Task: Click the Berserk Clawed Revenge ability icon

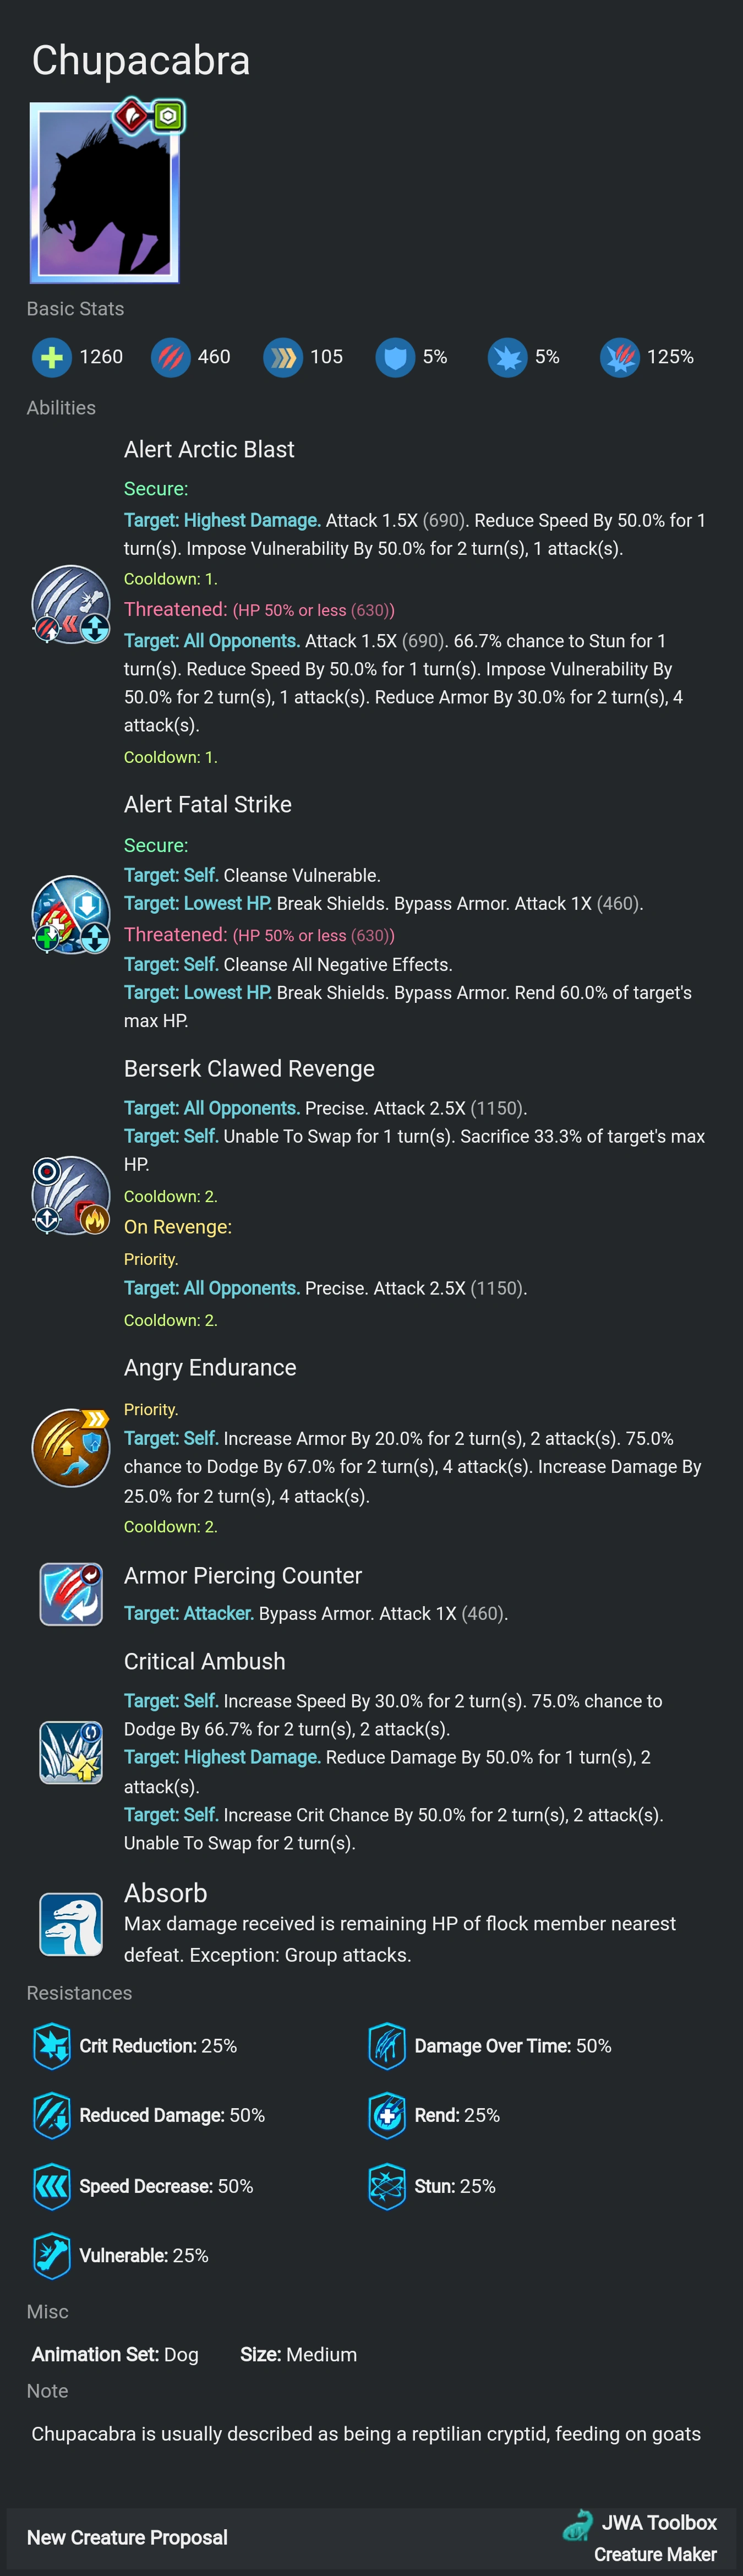Action: (70, 1195)
